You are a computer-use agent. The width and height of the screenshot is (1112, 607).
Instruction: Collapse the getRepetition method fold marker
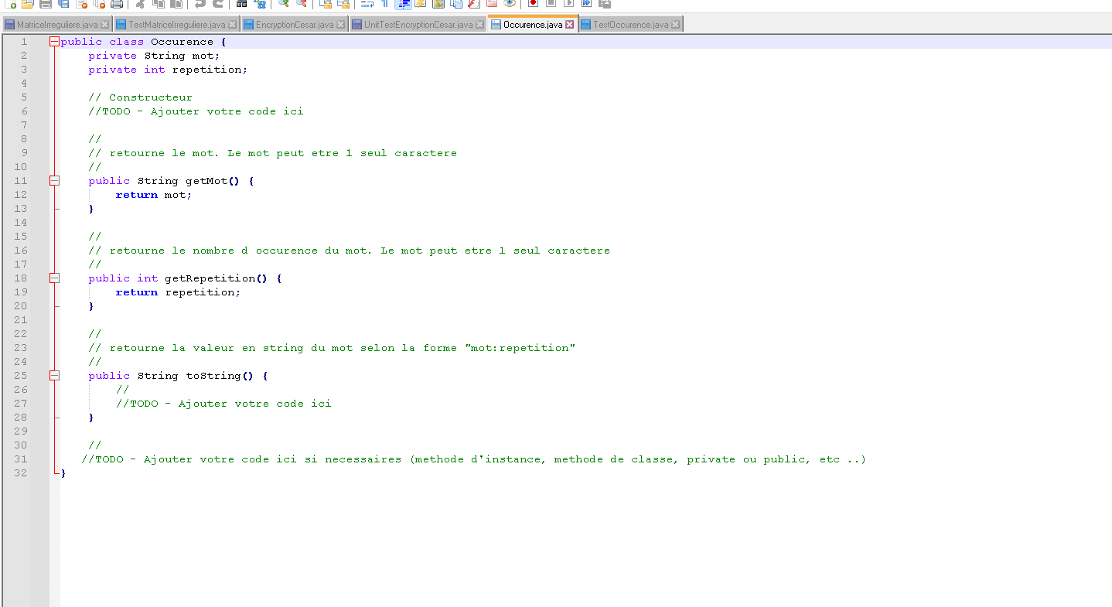tap(54, 278)
